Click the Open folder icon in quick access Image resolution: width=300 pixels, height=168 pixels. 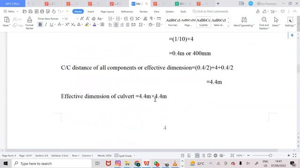pyautogui.click(x=24, y=11)
